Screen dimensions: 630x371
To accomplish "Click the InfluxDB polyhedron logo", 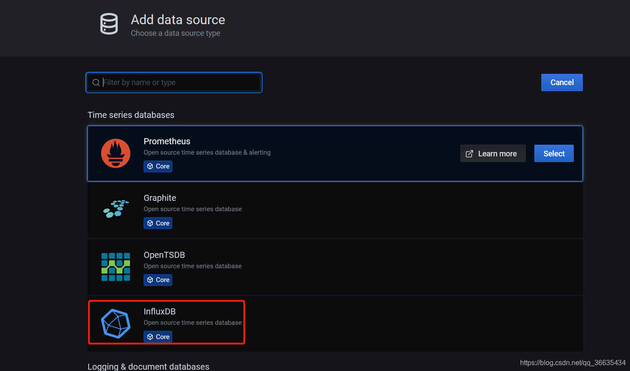I will pos(116,323).
